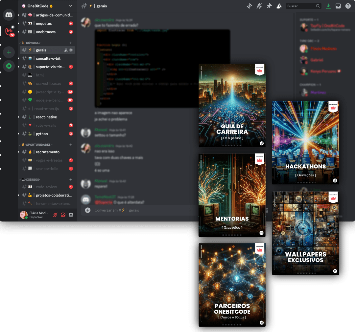
Task: Select the gerais channel
Action: pos(47,50)
